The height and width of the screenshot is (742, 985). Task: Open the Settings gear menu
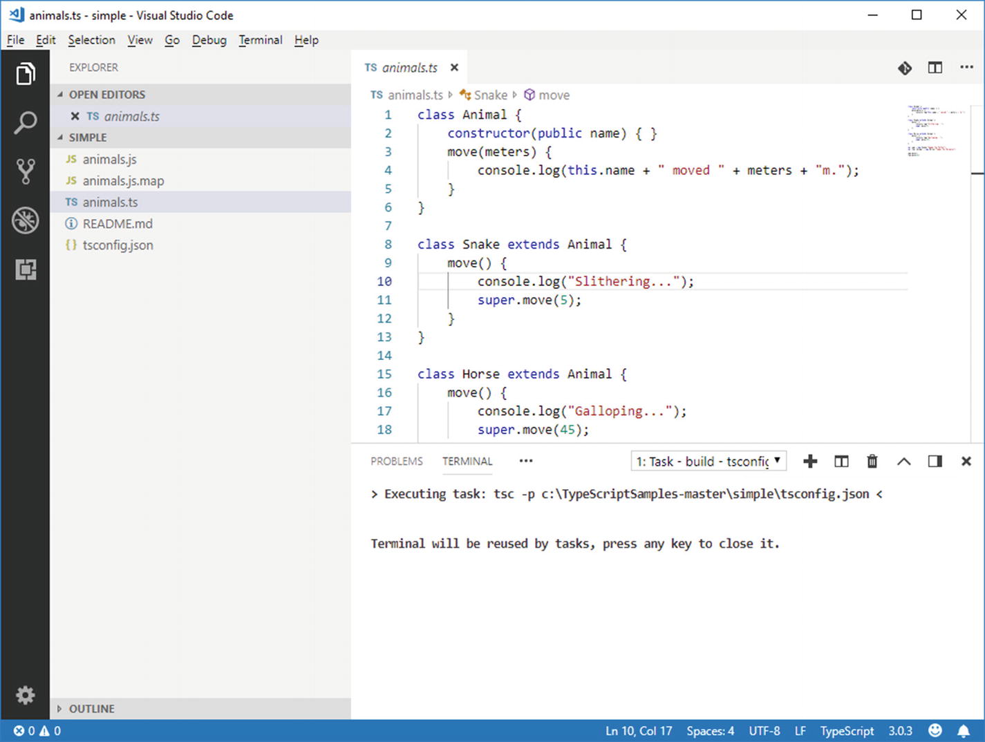(26, 695)
